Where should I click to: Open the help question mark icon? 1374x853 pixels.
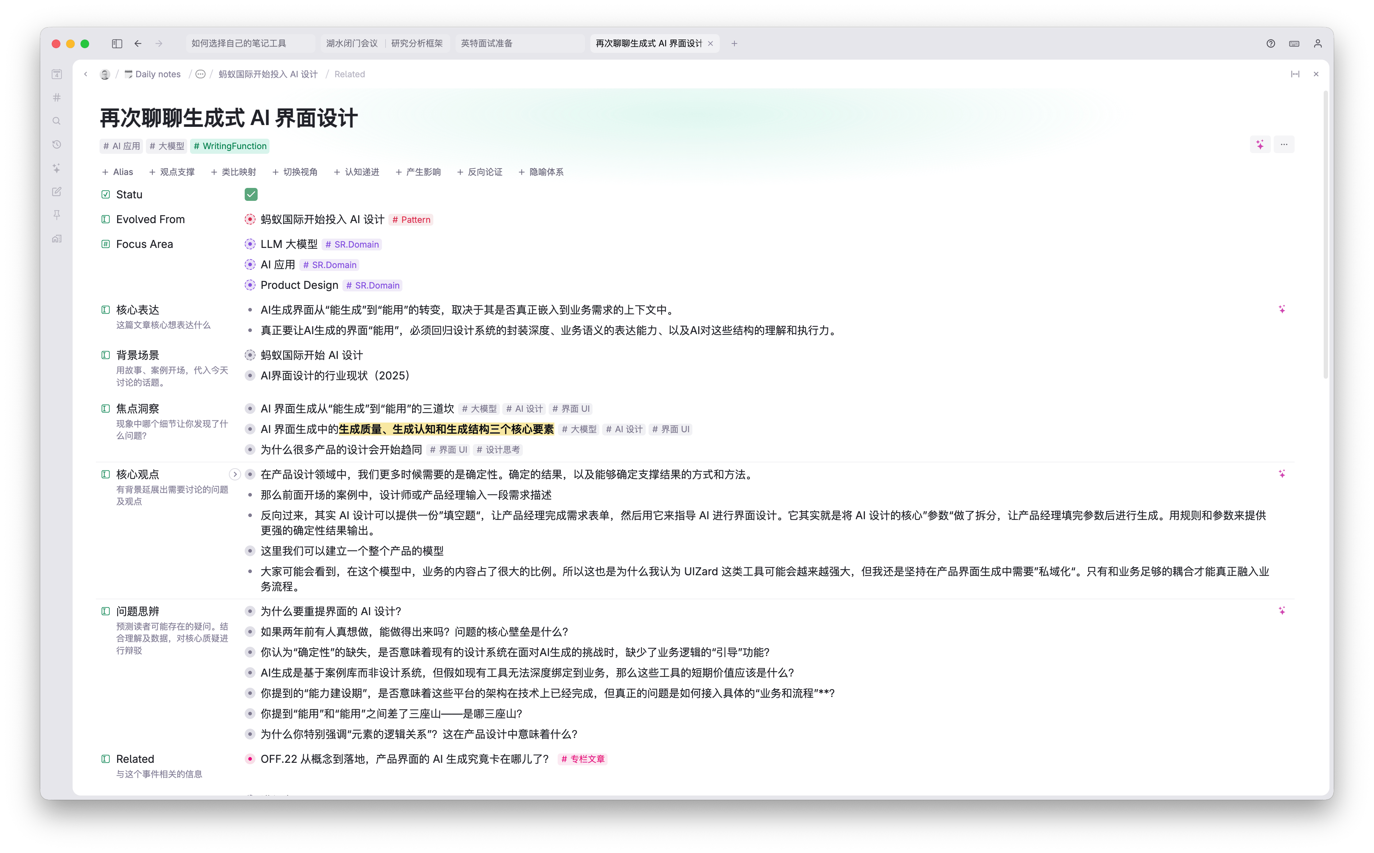[1270, 43]
